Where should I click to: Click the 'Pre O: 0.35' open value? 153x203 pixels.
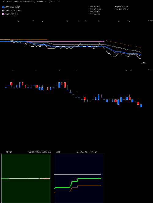coord(95,6)
